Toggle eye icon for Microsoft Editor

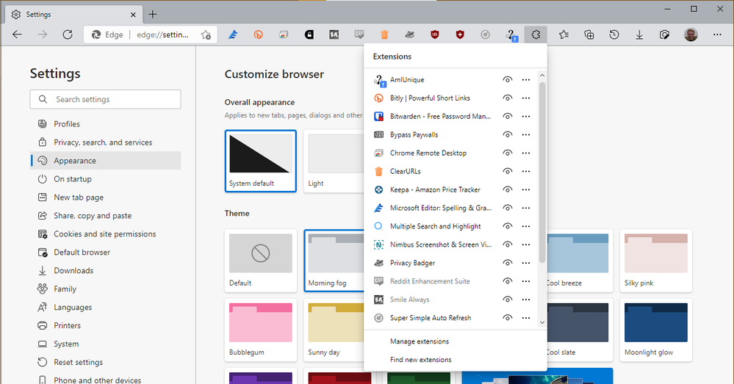pos(508,208)
